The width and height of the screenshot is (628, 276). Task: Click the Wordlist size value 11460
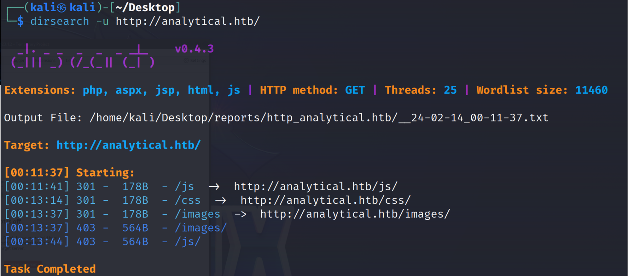tap(591, 90)
